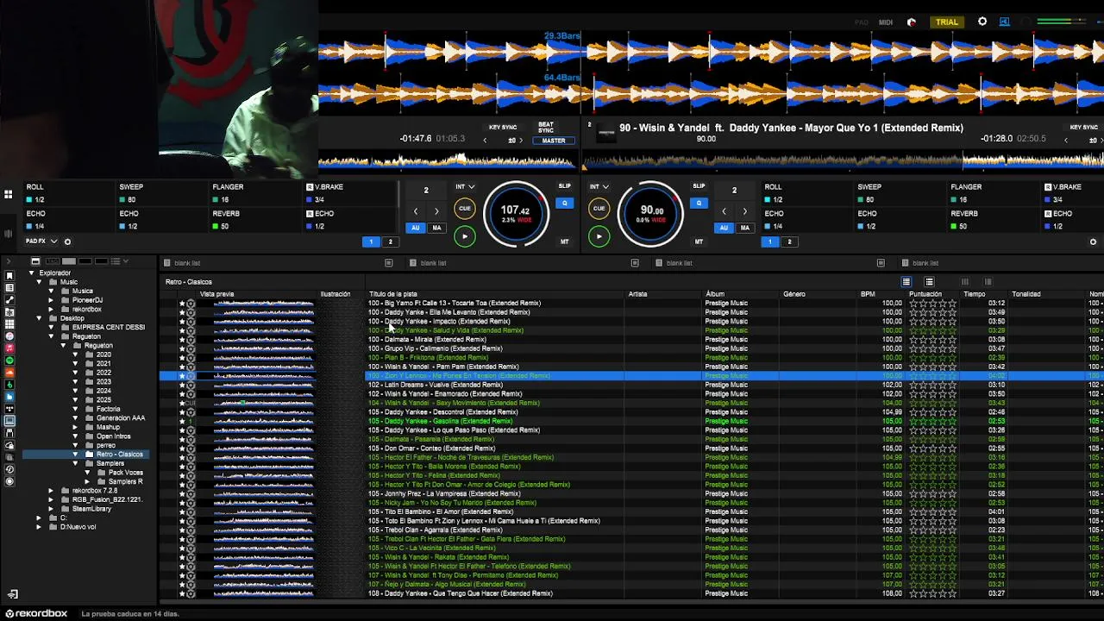The width and height of the screenshot is (1104, 621).
Task: Switch to list view icon above table
Action: tap(906, 282)
